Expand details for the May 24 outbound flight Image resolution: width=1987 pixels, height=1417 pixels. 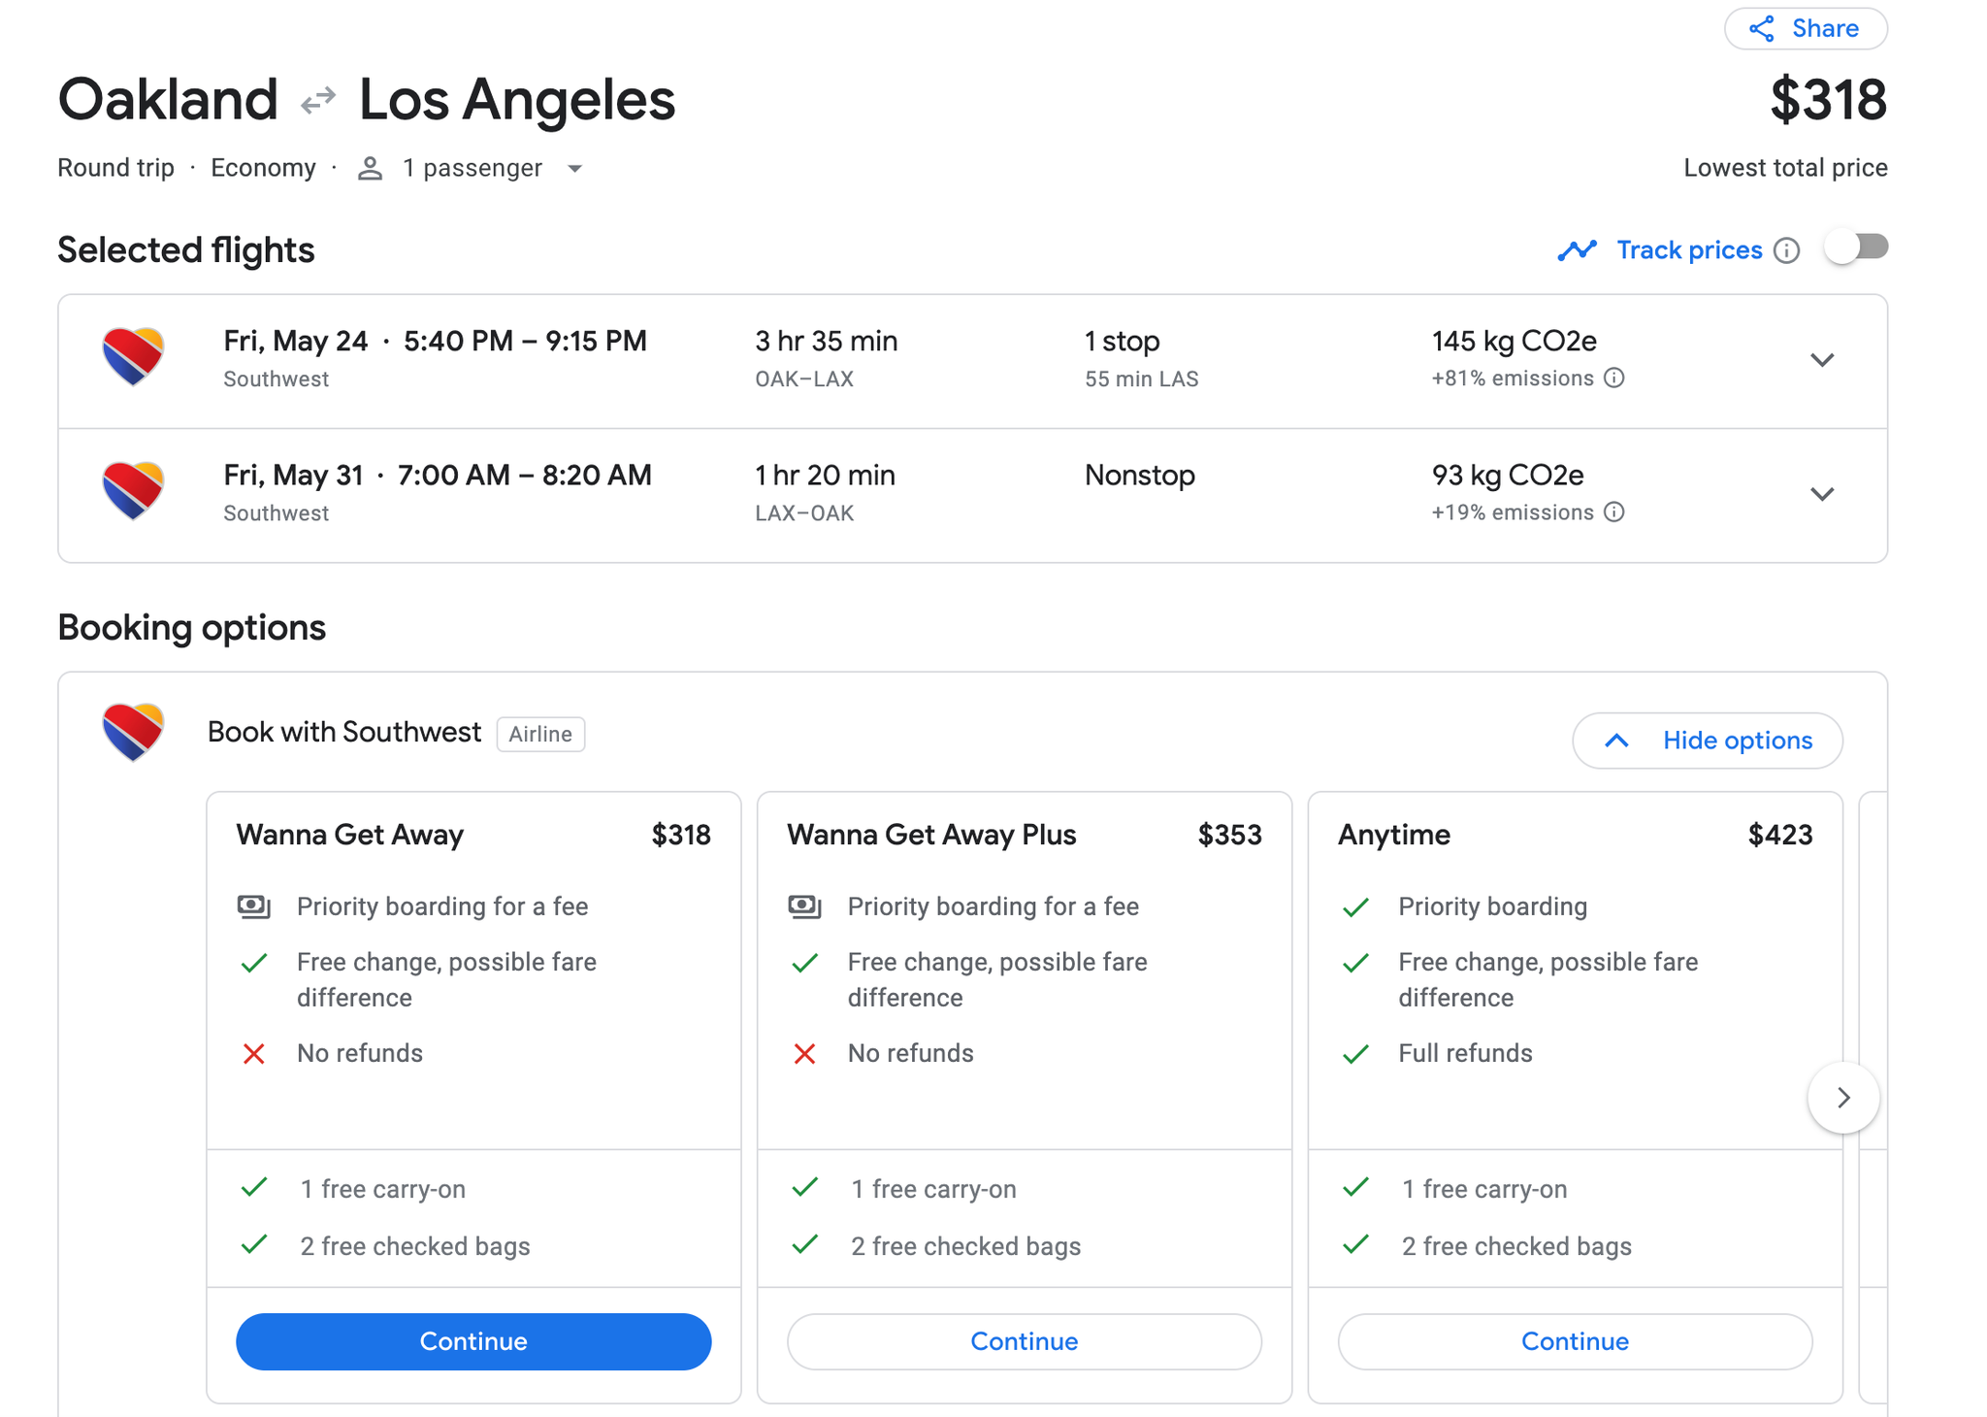coord(1822,359)
